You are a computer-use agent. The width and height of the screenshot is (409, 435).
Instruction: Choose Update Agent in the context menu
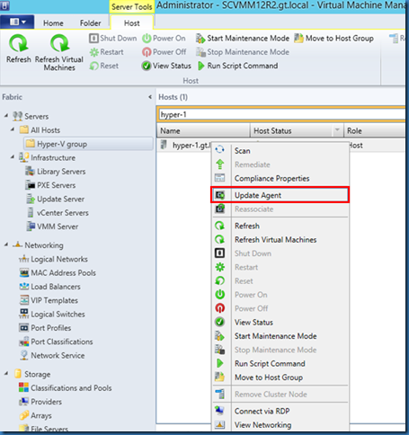pyautogui.click(x=280, y=195)
